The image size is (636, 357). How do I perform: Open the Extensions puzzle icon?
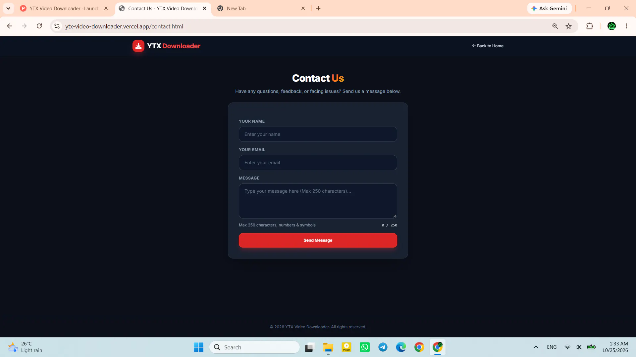click(x=590, y=26)
